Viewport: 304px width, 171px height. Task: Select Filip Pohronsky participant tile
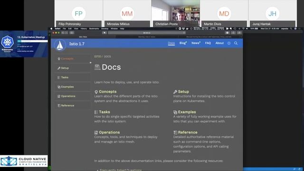pyautogui.click(x=78, y=14)
